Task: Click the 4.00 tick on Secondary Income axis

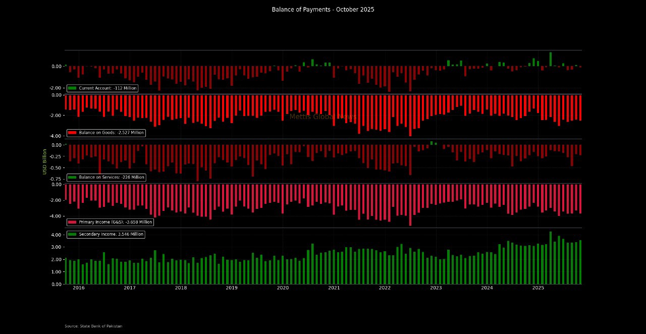Action: [56, 235]
